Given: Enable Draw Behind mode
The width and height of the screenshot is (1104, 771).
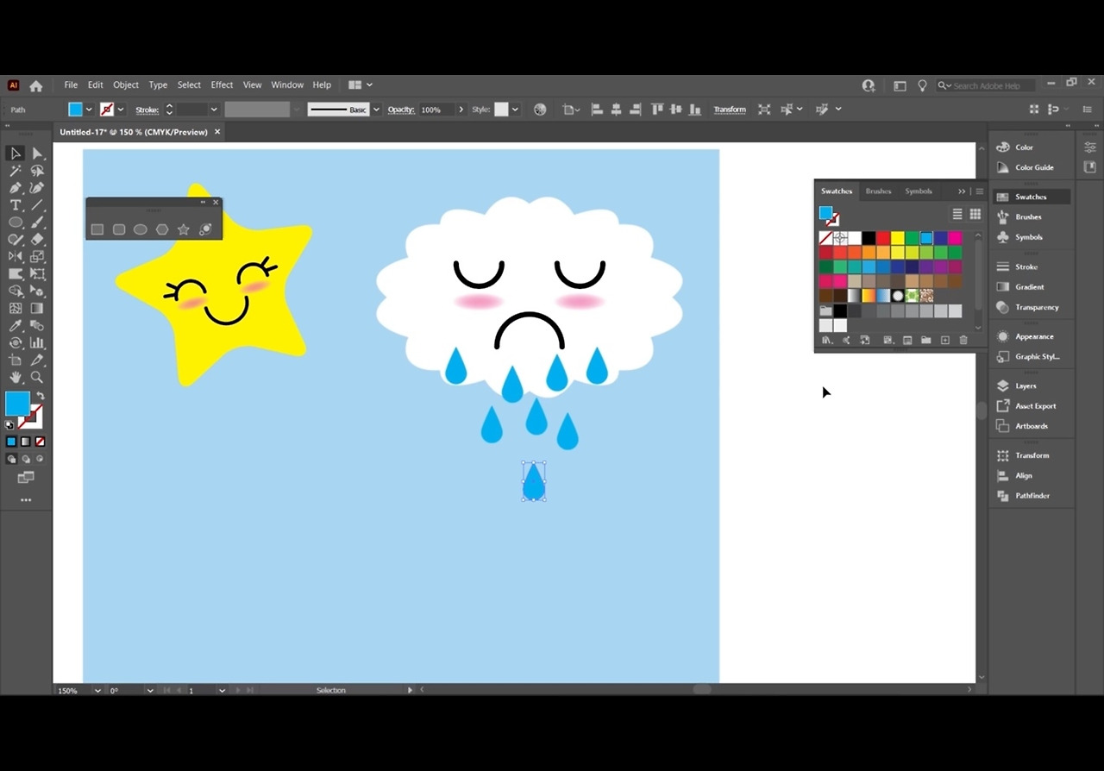Looking at the screenshot, I should (25, 460).
